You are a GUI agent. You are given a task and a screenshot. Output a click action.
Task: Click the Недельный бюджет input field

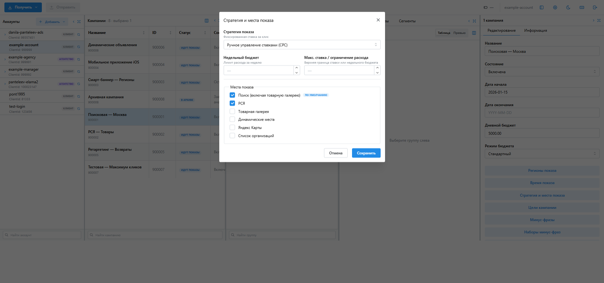click(x=259, y=70)
